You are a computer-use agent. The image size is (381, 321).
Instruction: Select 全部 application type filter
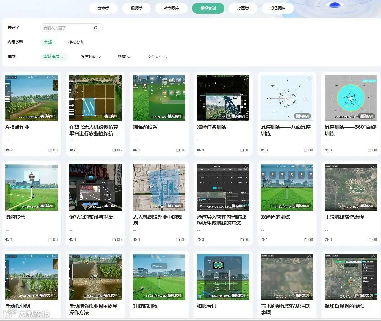[48, 42]
